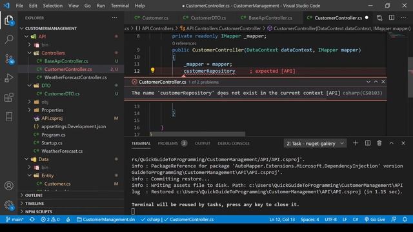Open Explorer views and more actions menu

pos(114,18)
